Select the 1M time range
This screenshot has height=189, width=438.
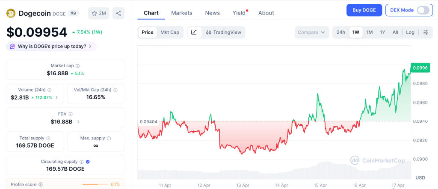(x=370, y=32)
